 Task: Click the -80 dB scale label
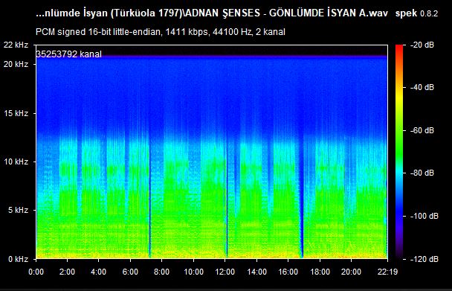coord(422,173)
